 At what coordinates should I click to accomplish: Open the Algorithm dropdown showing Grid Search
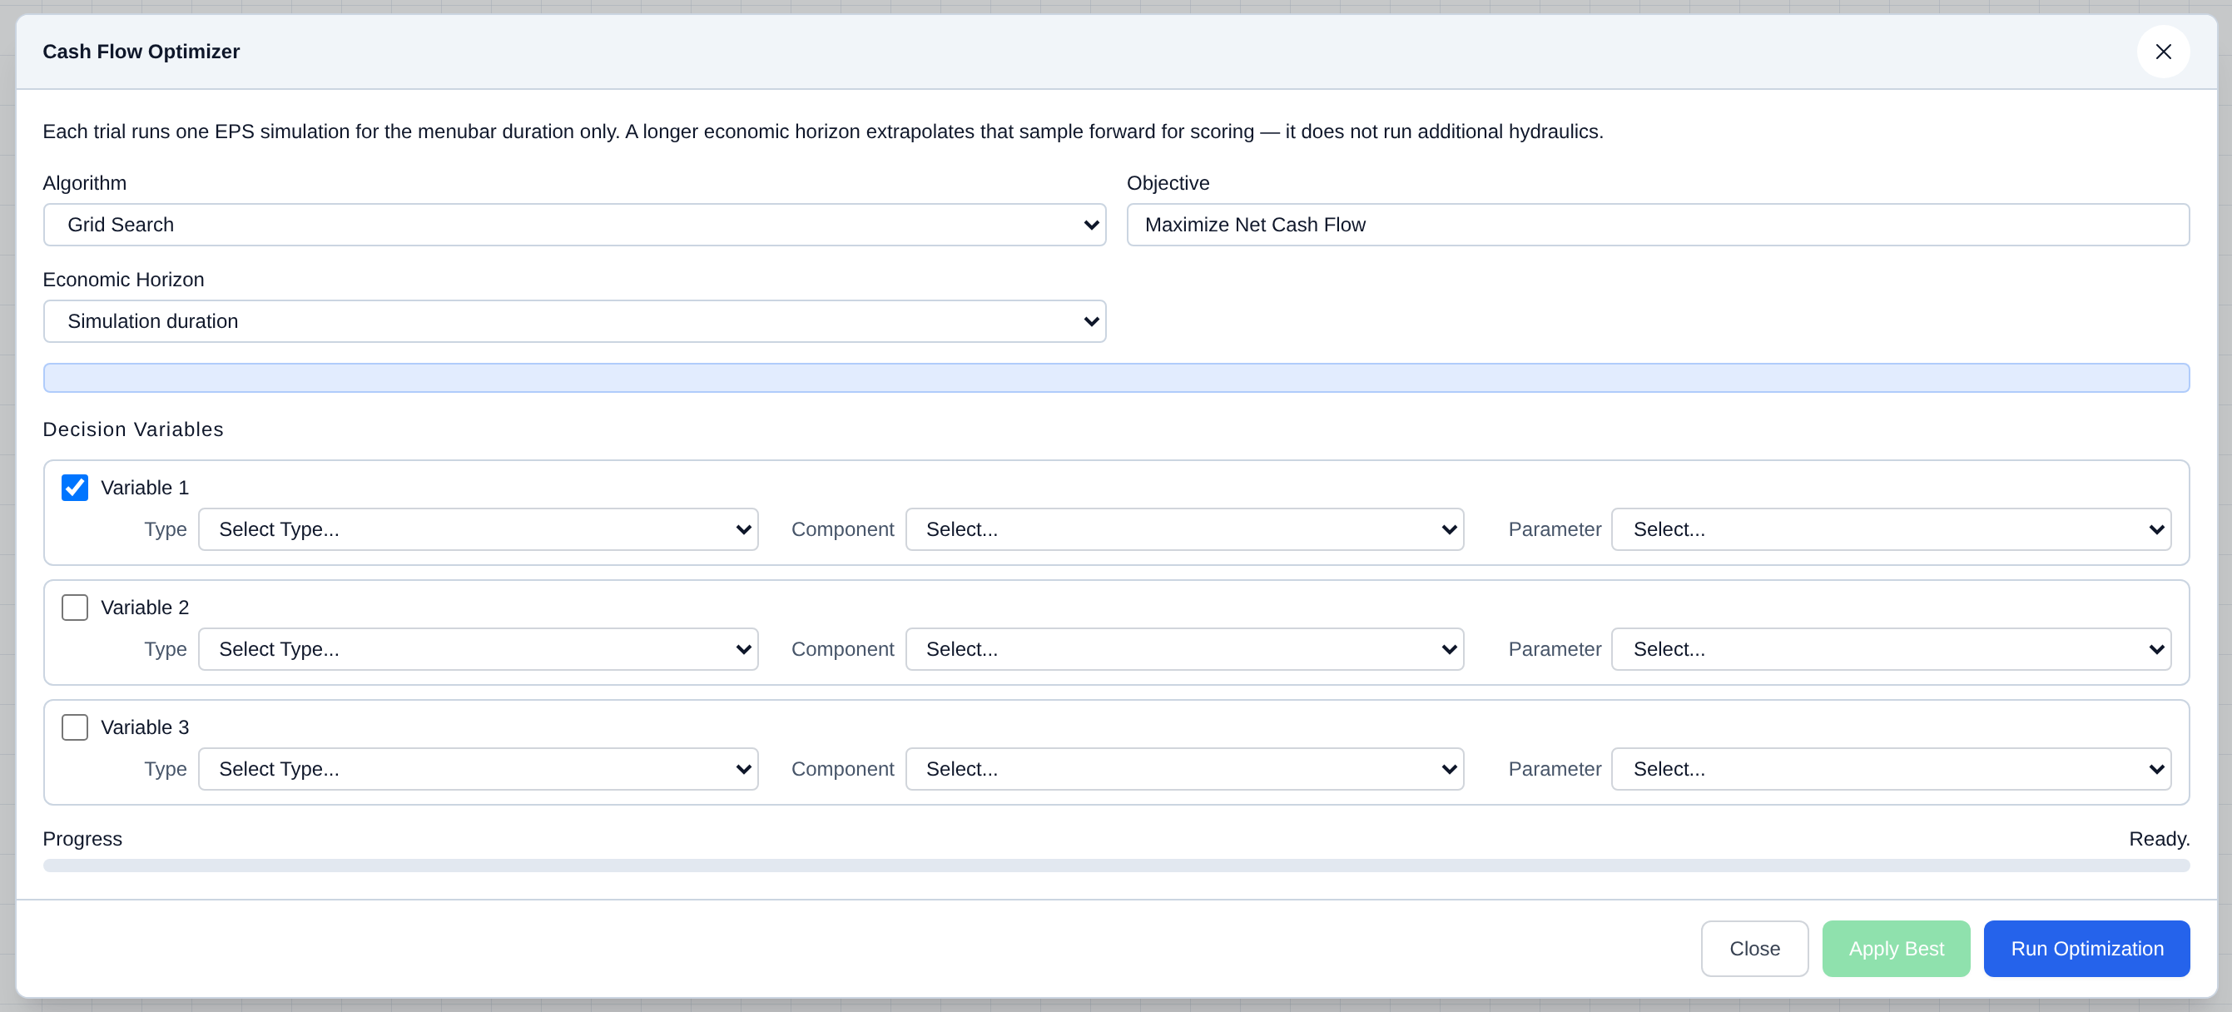(574, 225)
